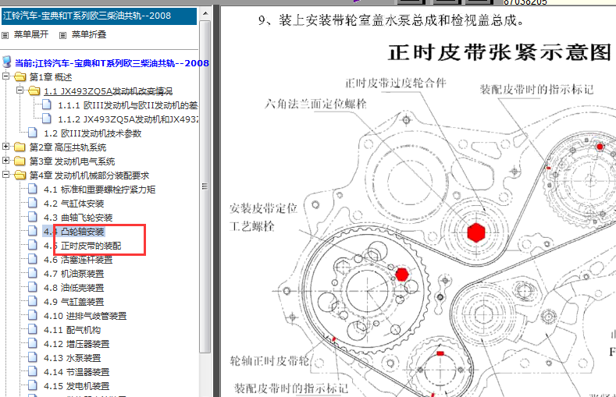
Task: Click document icon of 1.2 欧III发动机技术参数
Action: [33, 132]
